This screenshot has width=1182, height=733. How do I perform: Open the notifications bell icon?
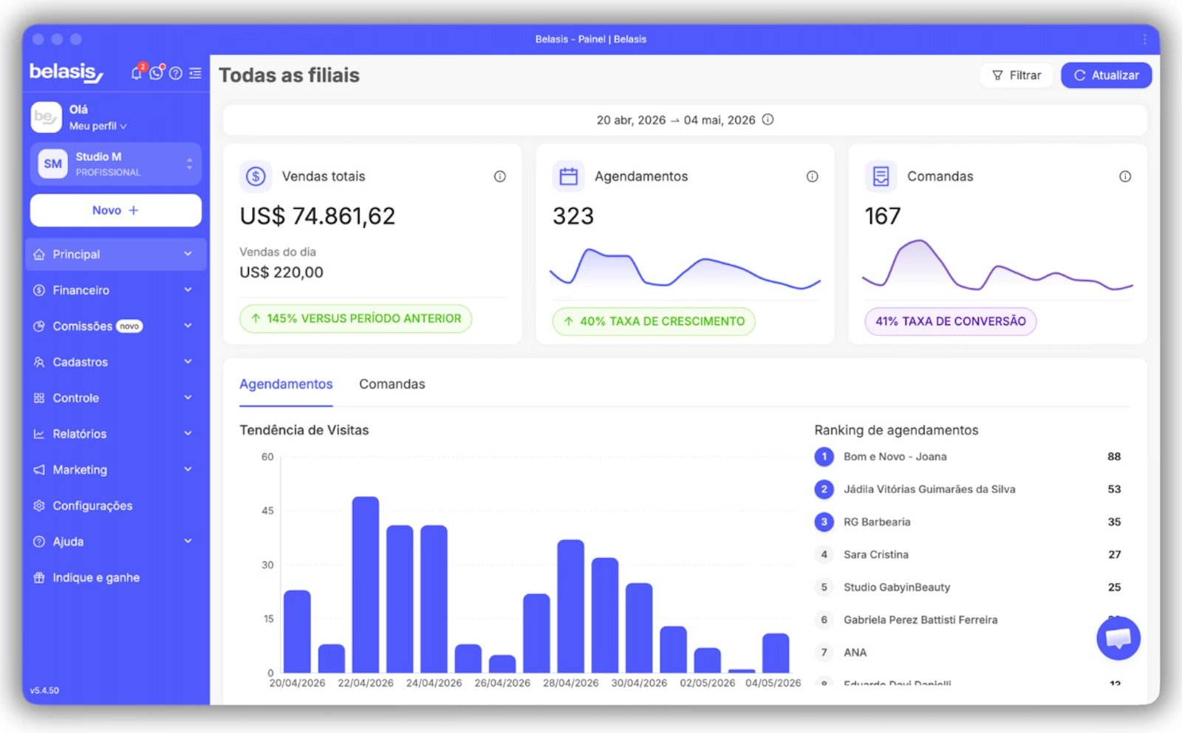tap(137, 73)
